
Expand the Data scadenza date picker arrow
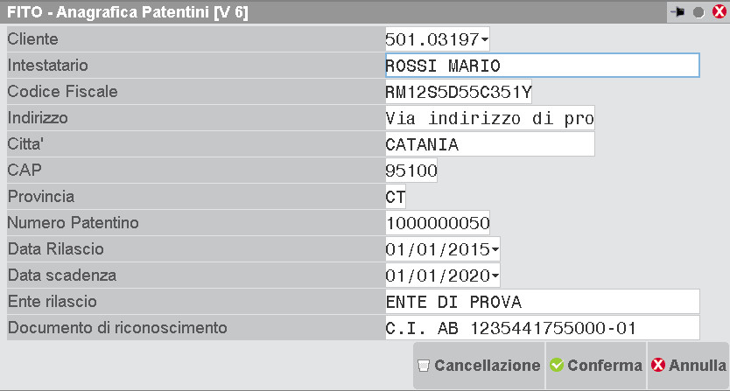click(x=496, y=276)
